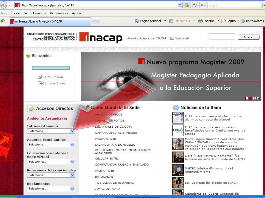
Task: Click the Noticias de tu Sede chat icon
Action: pos(176,108)
